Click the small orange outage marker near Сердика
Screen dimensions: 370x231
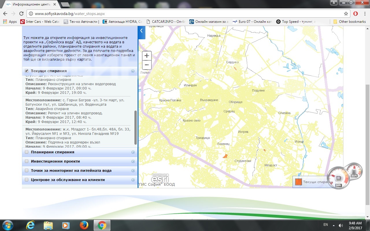[x=235, y=69]
